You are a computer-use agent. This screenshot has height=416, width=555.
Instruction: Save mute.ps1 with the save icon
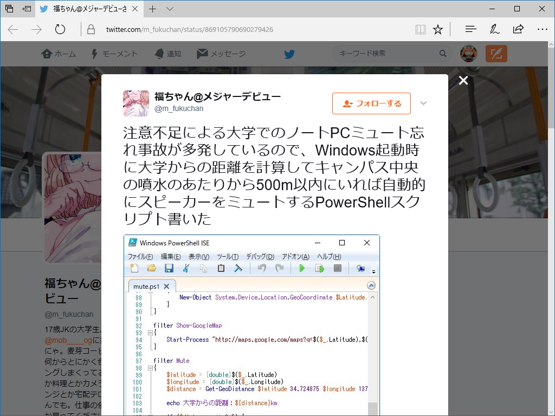(x=170, y=268)
